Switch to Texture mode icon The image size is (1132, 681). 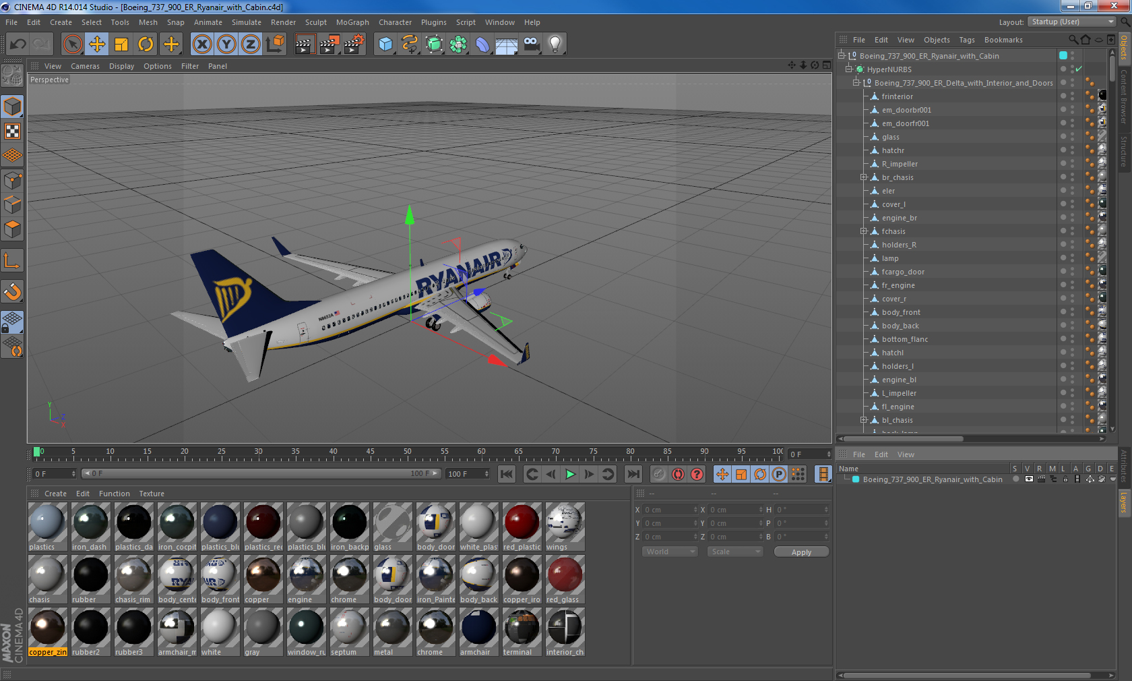(13, 131)
